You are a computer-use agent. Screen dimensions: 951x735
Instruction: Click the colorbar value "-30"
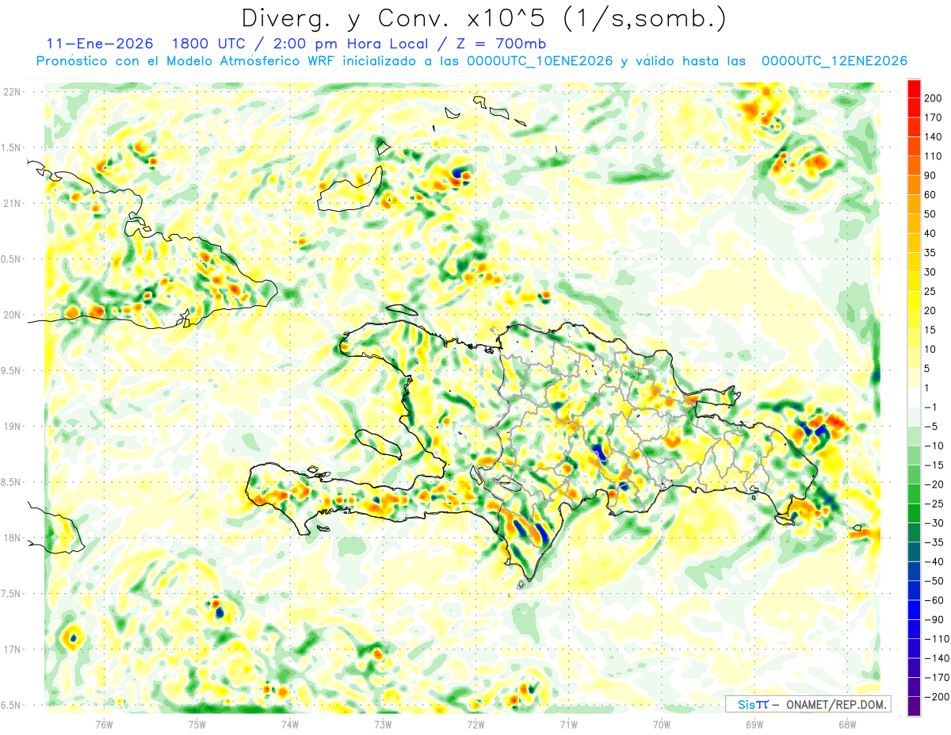coord(933,523)
